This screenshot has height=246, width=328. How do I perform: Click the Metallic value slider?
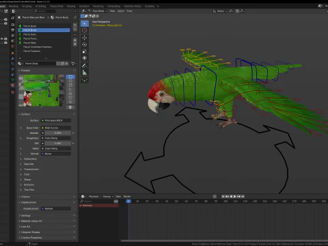[x=58, y=133]
